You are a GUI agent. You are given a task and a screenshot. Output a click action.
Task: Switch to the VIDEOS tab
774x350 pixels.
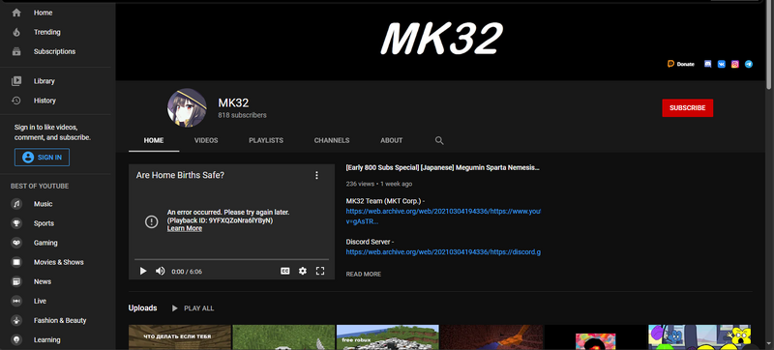tap(206, 140)
